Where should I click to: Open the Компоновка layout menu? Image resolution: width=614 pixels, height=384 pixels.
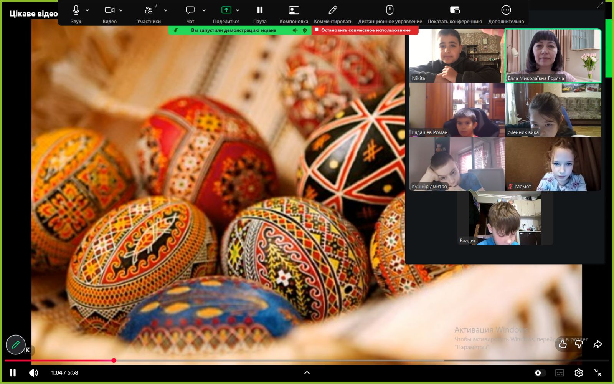(294, 10)
